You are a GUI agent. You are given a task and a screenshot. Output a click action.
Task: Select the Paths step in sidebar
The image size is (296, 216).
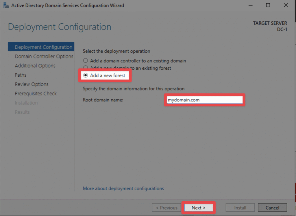coord(21,75)
